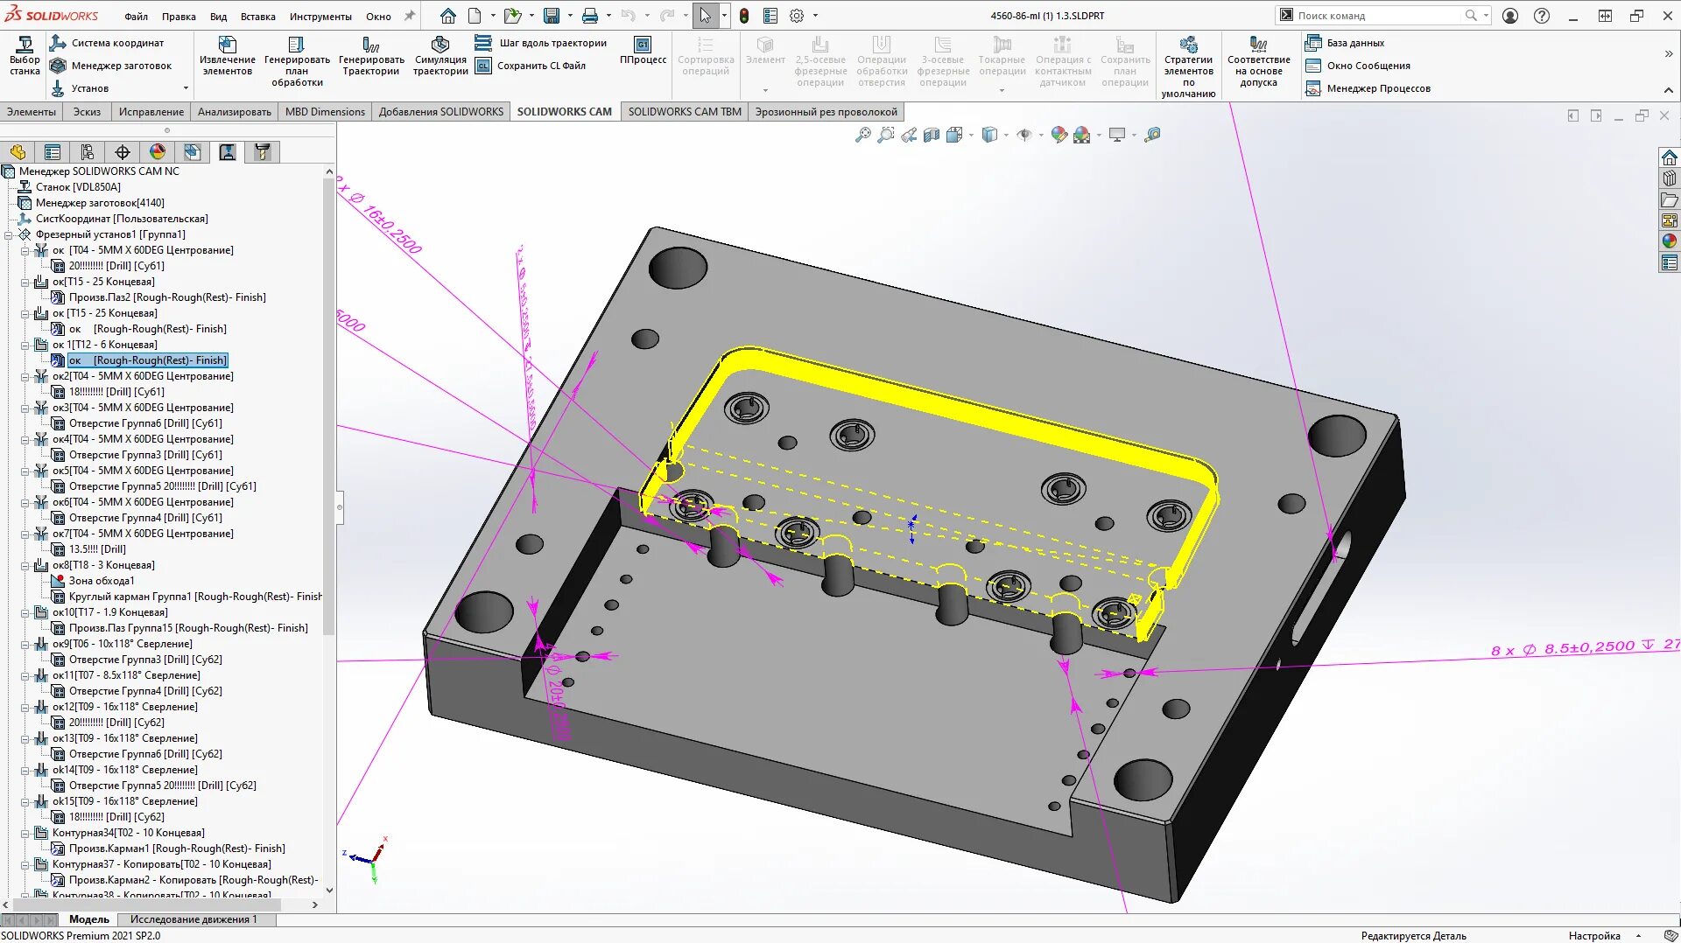Image resolution: width=1681 pixels, height=943 pixels.
Task: Click Сохранить CL Файл
Action: (536, 65)
